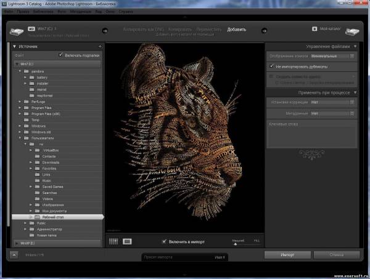This screenshot has width=370, height=279.
Task: Click the folder icon of Links
Action: coord(37,174)
